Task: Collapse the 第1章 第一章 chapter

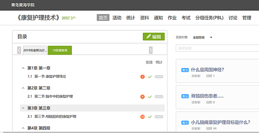Action: [x=23, y=68]
